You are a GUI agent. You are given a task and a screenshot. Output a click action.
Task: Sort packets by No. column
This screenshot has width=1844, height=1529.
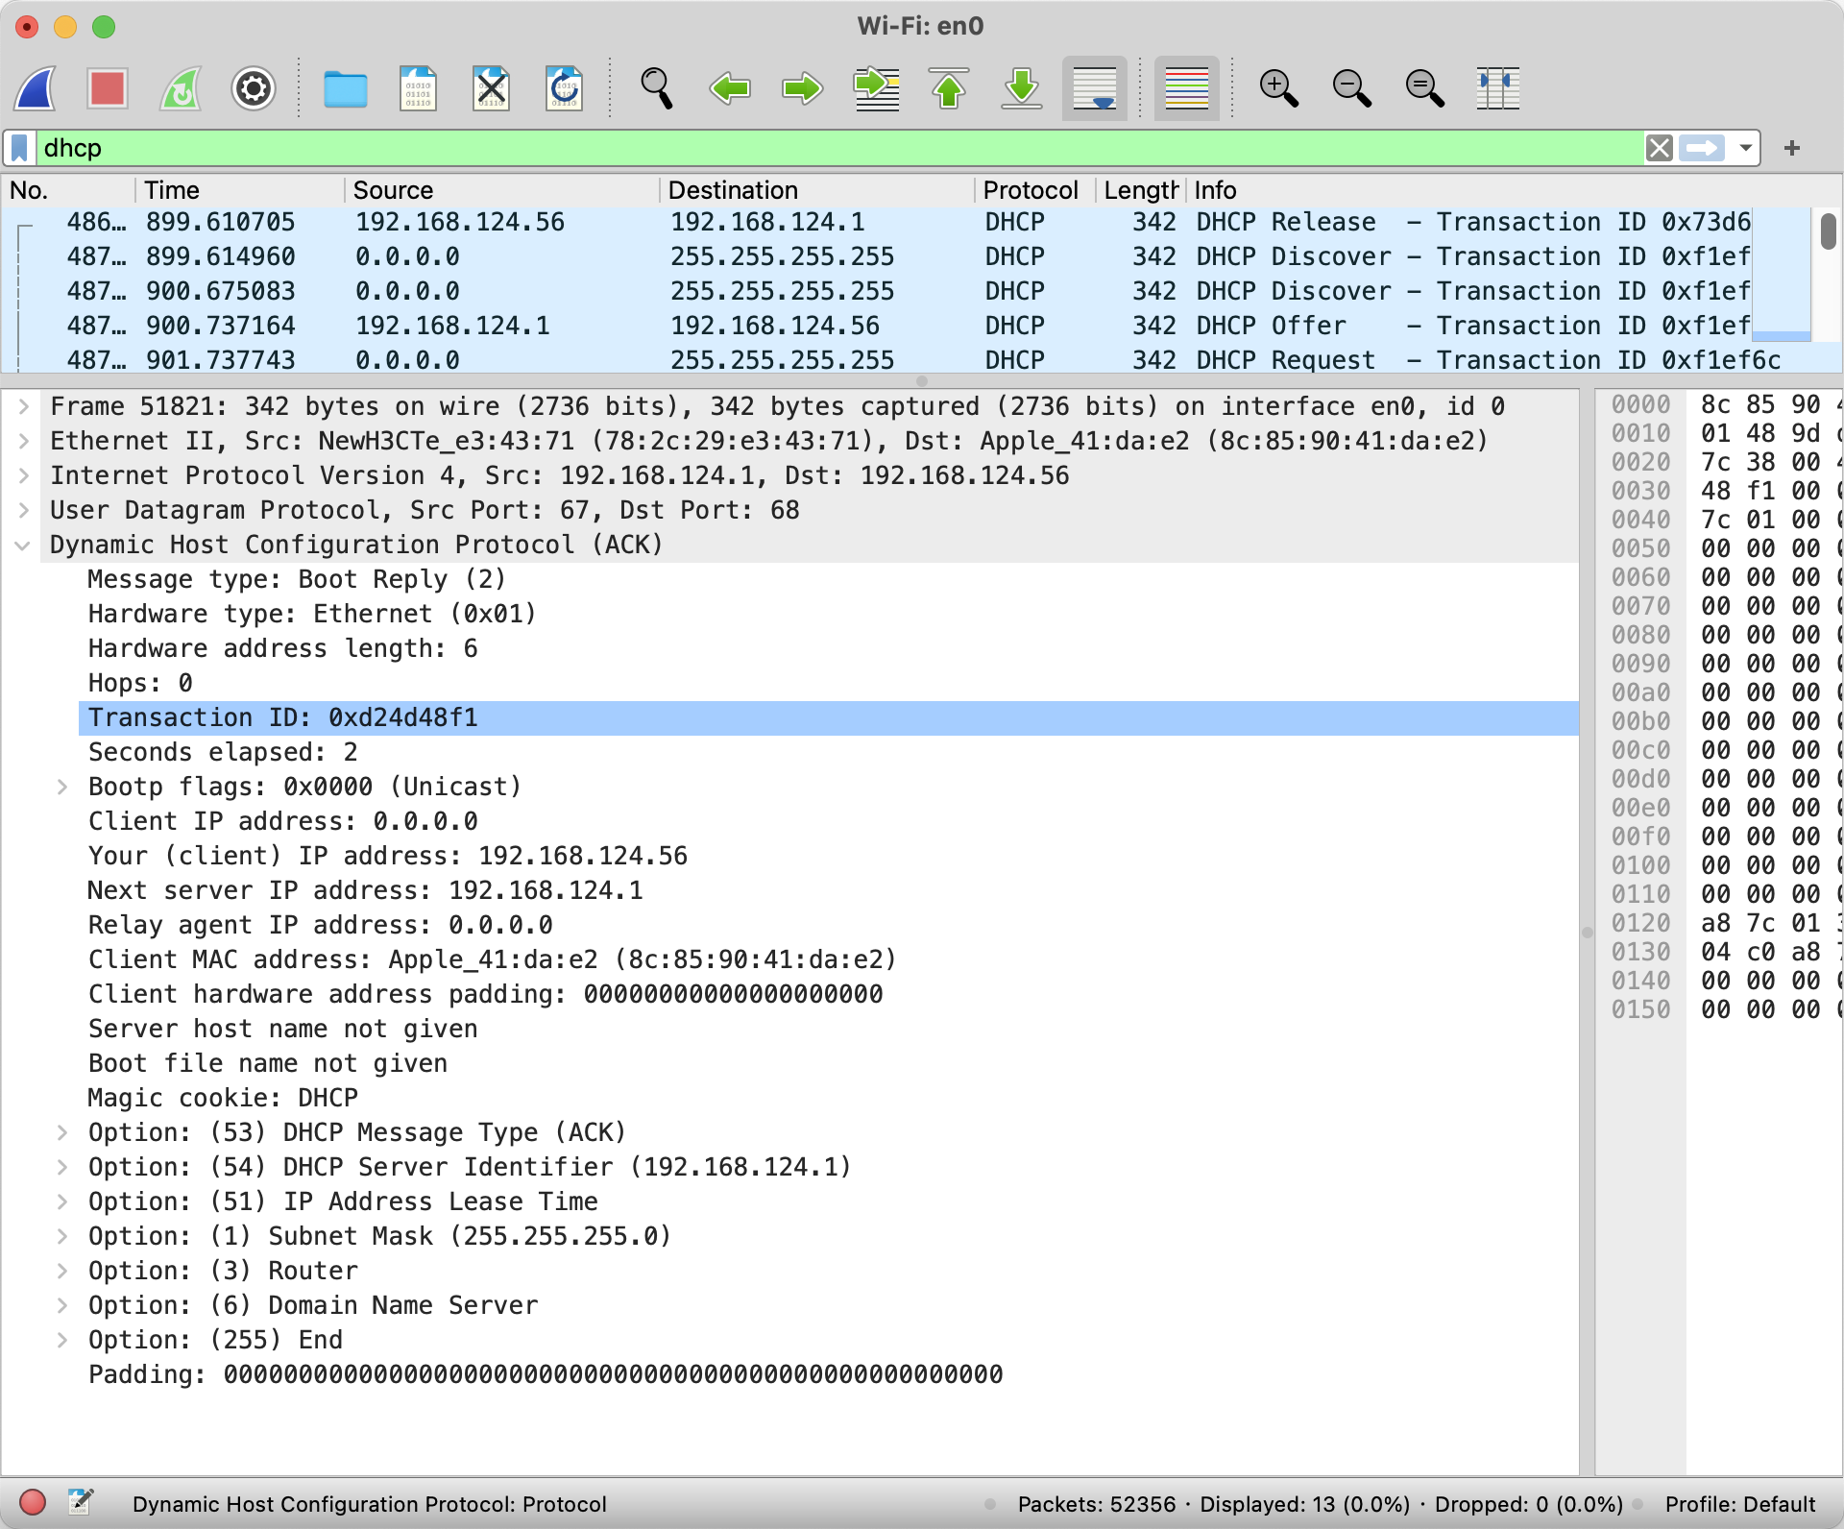tap(67, 190)
